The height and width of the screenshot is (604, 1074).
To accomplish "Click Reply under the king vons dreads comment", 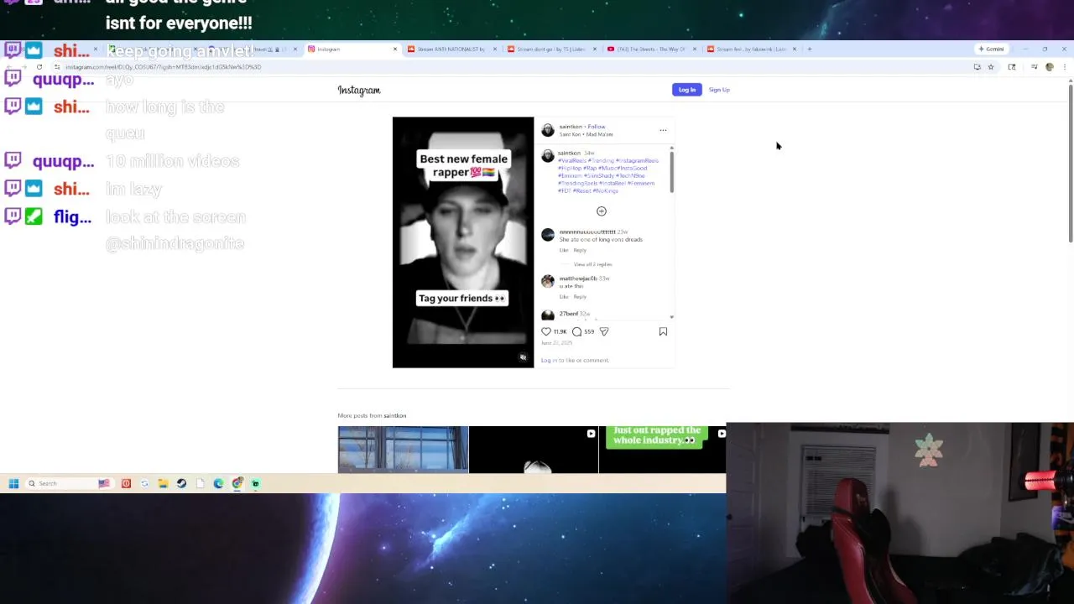I will pyautogui.click(x=580, y=250).
